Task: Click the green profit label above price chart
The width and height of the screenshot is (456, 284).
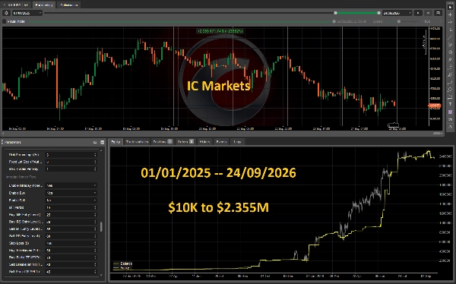Action: (220, 31)
